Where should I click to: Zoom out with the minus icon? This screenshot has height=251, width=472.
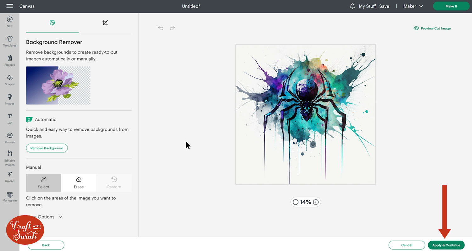click(x=295, y=202)
